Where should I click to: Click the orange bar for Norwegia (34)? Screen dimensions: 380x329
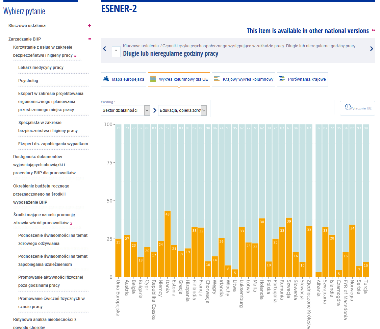(x=352, y=251)
